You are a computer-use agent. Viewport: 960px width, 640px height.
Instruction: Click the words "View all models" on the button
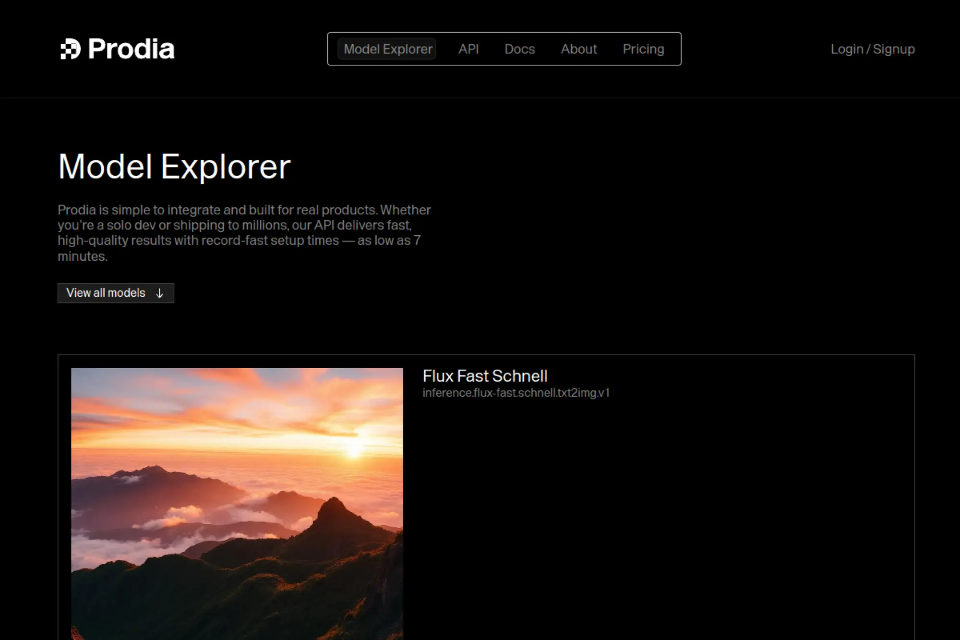(x=106, y=293)
